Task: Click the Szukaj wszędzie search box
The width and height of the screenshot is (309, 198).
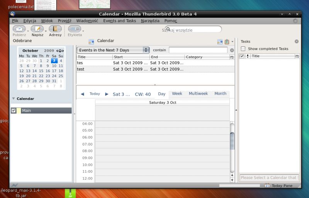Action: (x=193, y=30)
